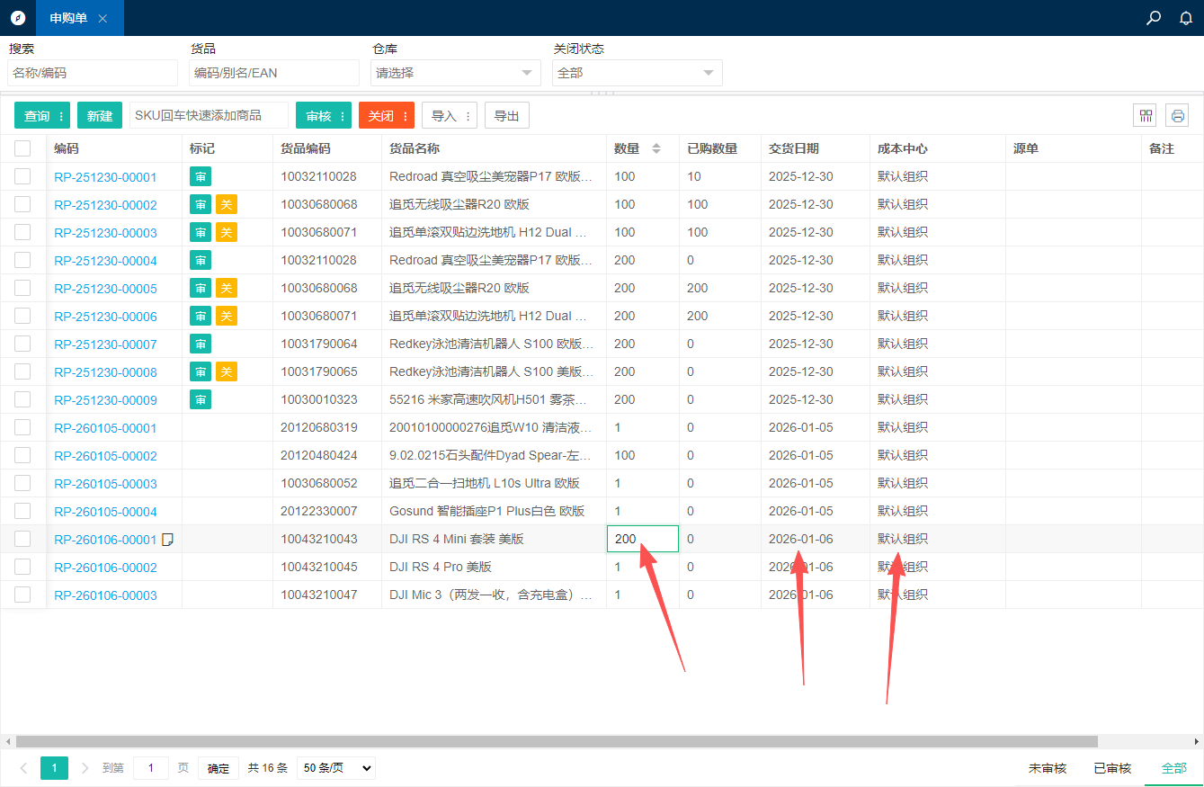Switch to the 已审核 tab
Viewport: 1204px width, 787px height.
coord(1112,768)
